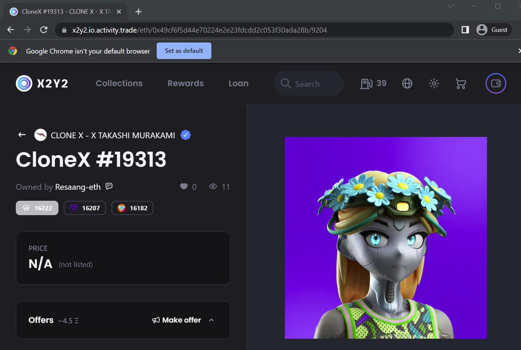Select the 16222 rarity rank badge
This screenshot has width=521, height=350.
37,208
